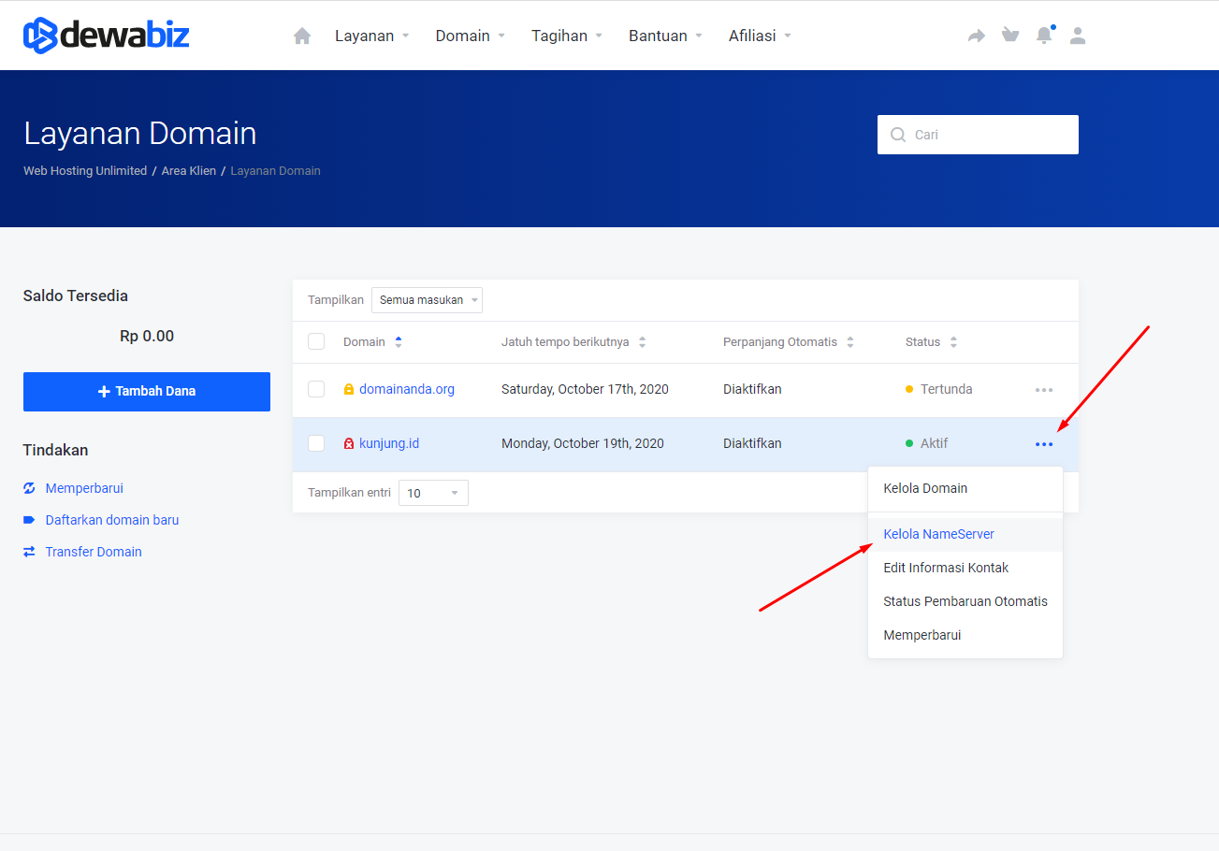The height and width of the screenshot is (851, 1219).
Task: Open the user account icon
Action: [1078, 36]
